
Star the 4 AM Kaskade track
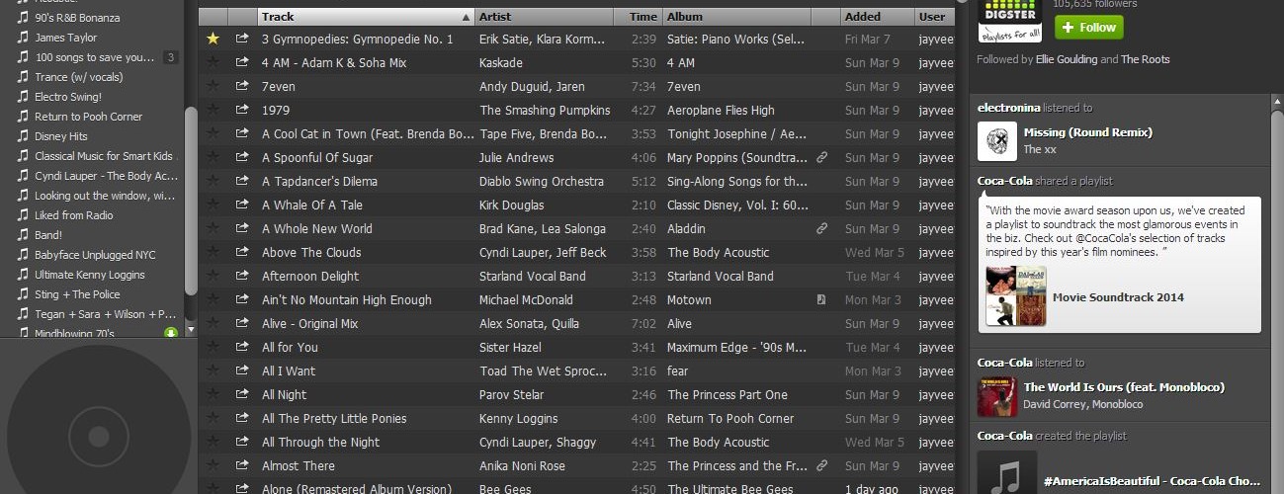(213, 63)
